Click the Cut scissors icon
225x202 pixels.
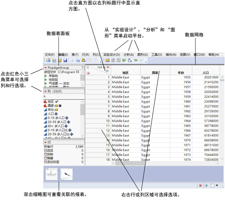click(x=72, y=60)
